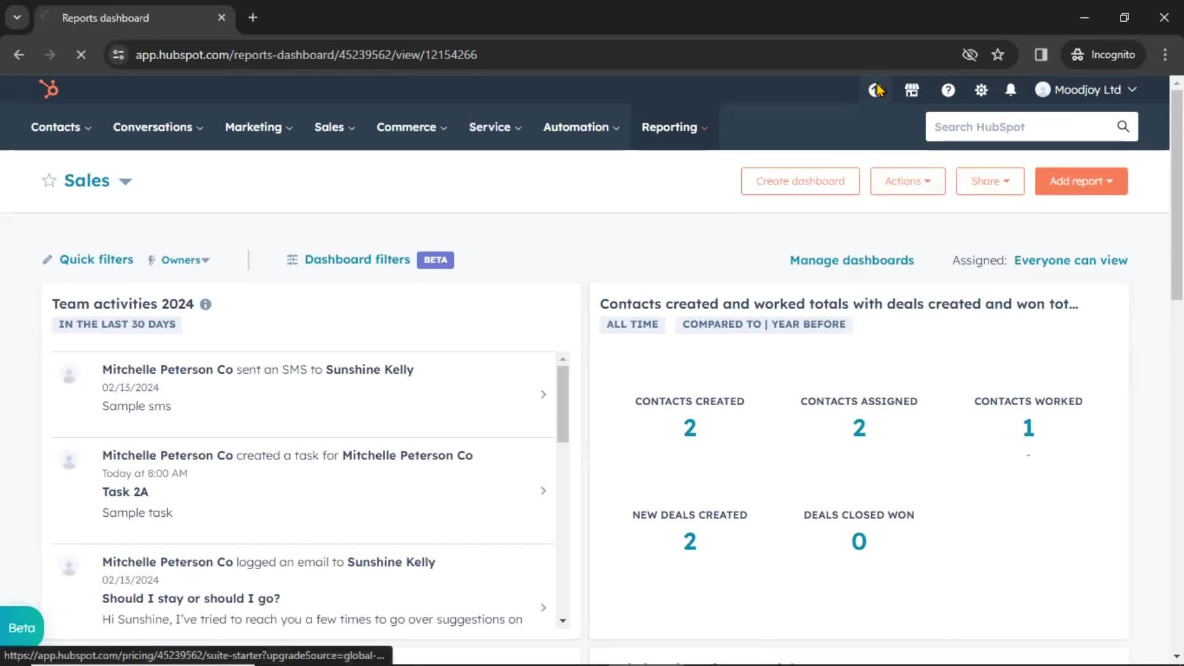Click the Quick filters pencil icon
The width and height of the screenshot is (1184, 666).
click(47, 260)
